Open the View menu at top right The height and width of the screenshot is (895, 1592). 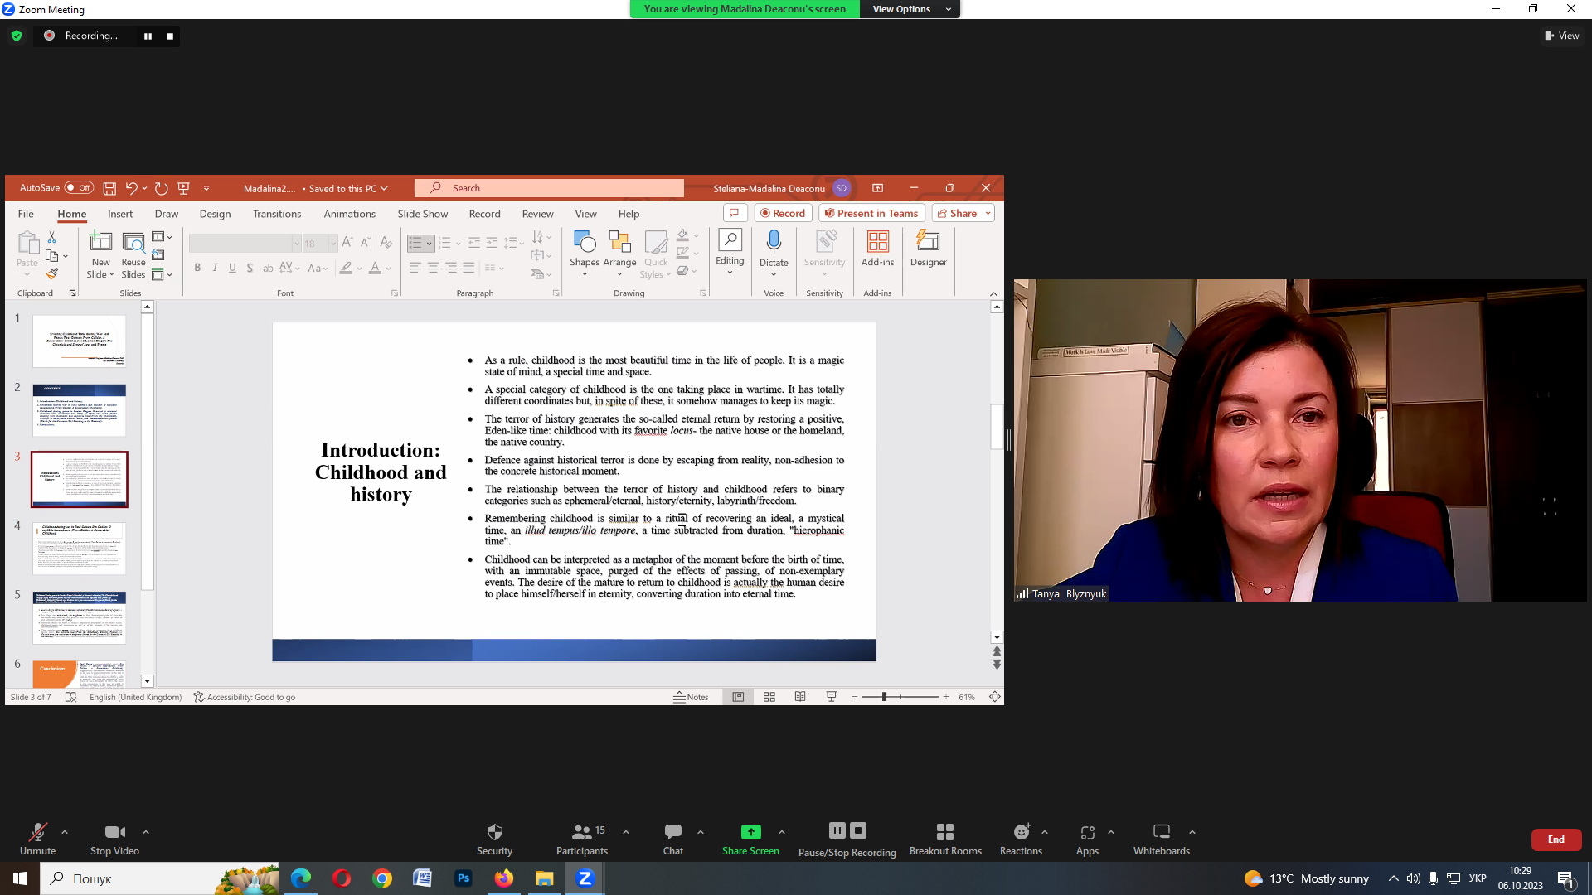(x=1561, y=36)
